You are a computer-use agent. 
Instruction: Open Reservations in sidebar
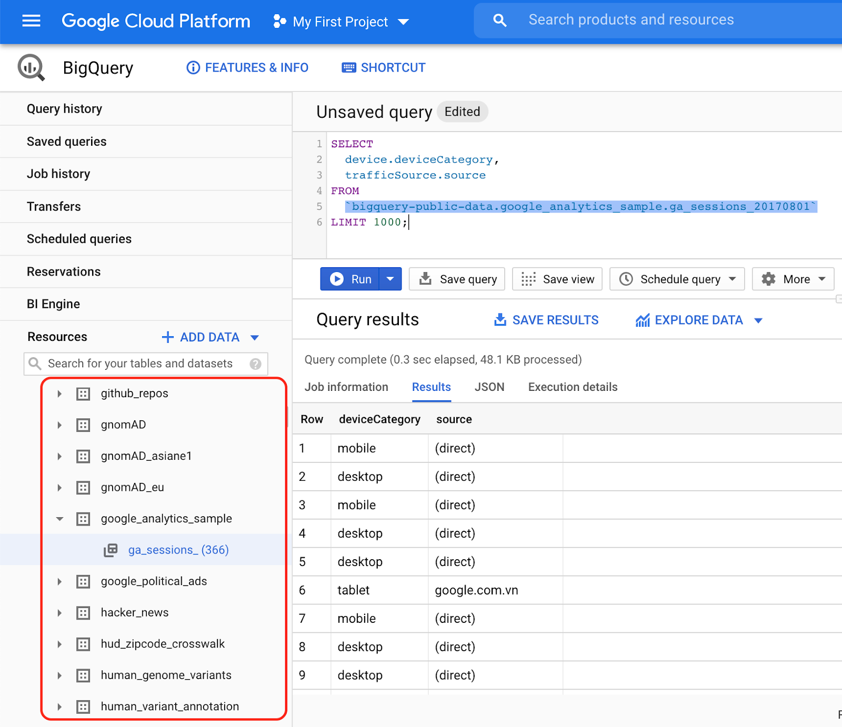pyautogui.click(x=146, y=272)
